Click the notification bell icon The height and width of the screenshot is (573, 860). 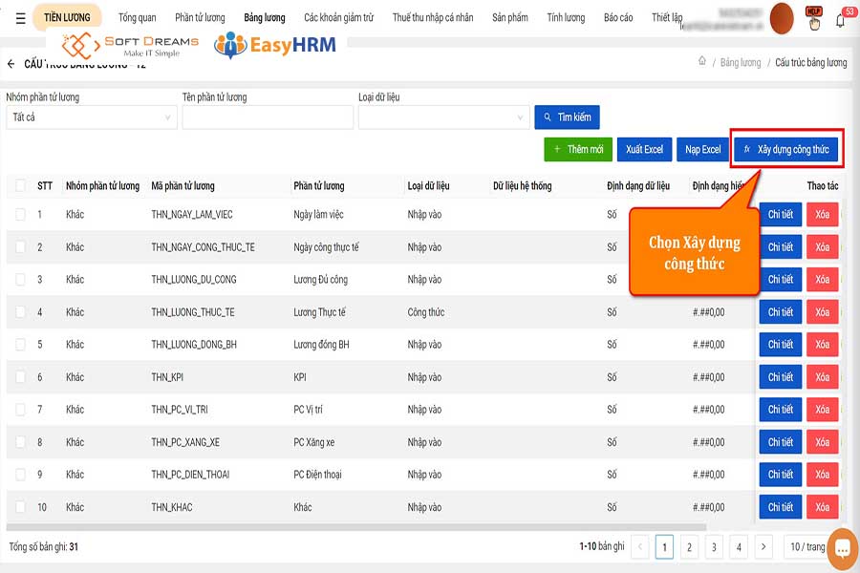point(841,19)
